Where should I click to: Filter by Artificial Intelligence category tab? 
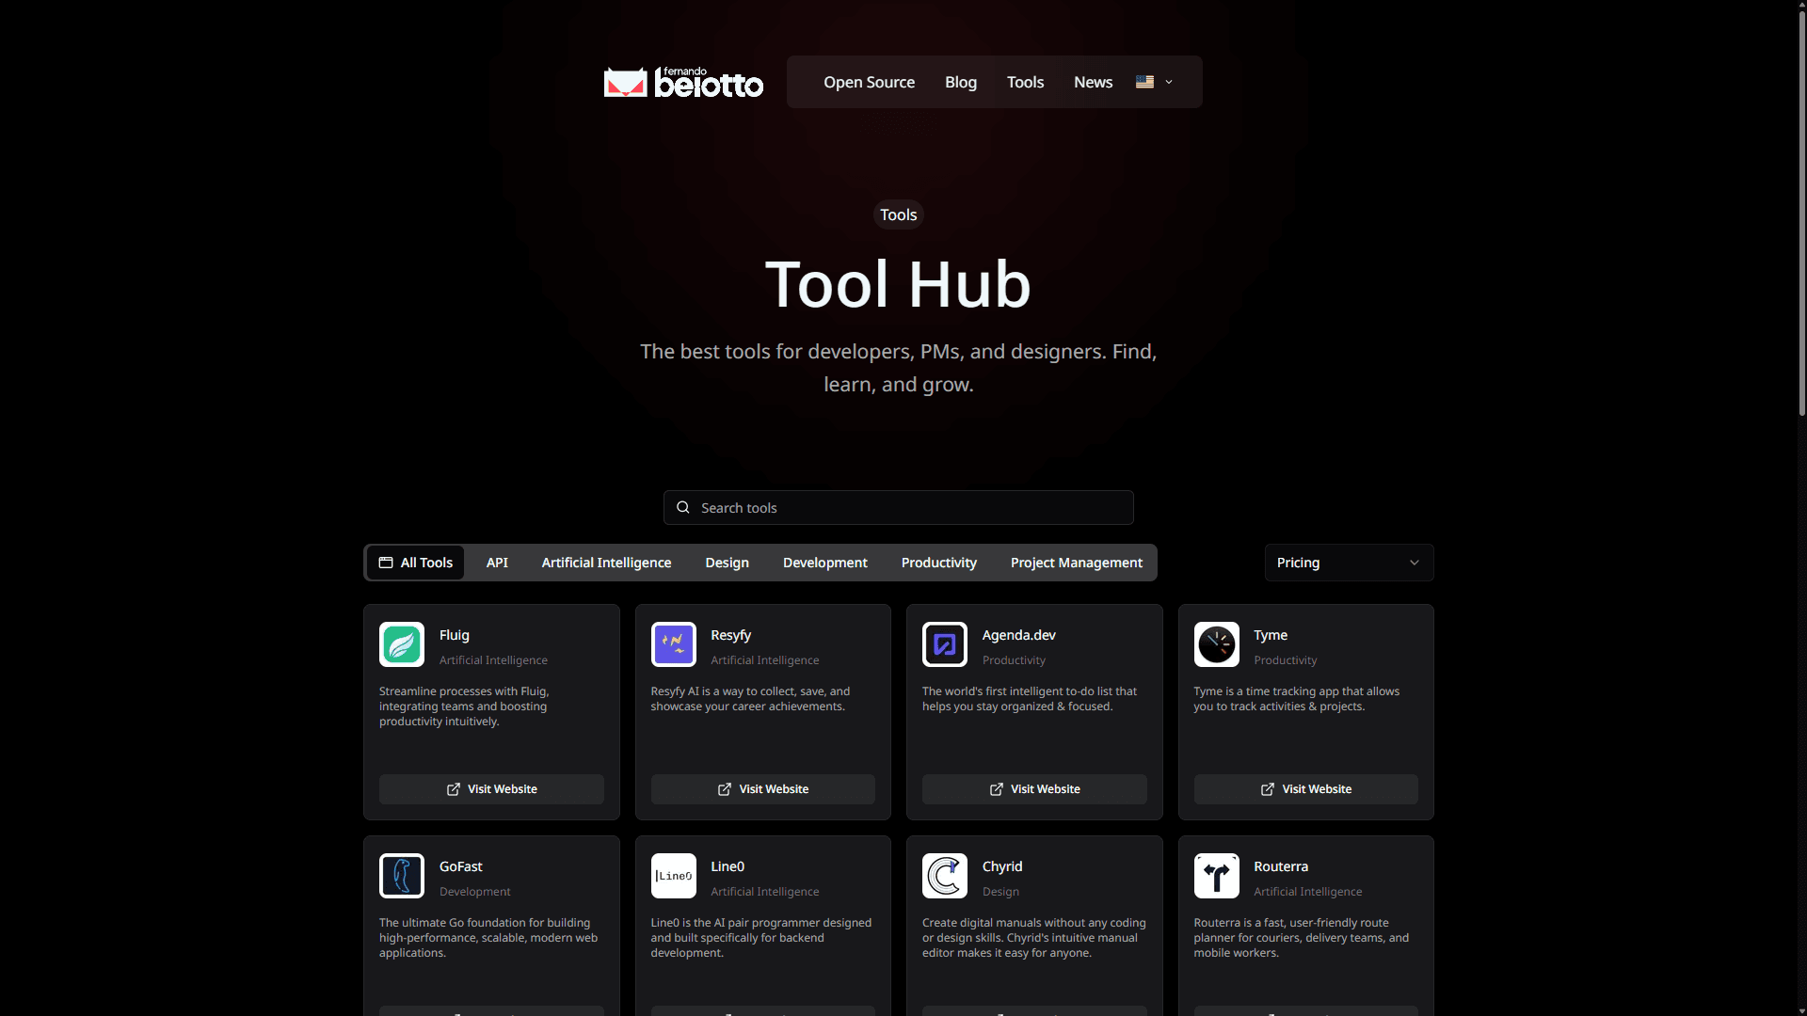point(606,563)
